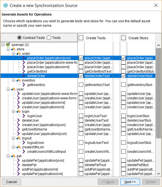Click the pet group diamond icon
The height and width of the screenshot is (187, 162).
point(13,156)
